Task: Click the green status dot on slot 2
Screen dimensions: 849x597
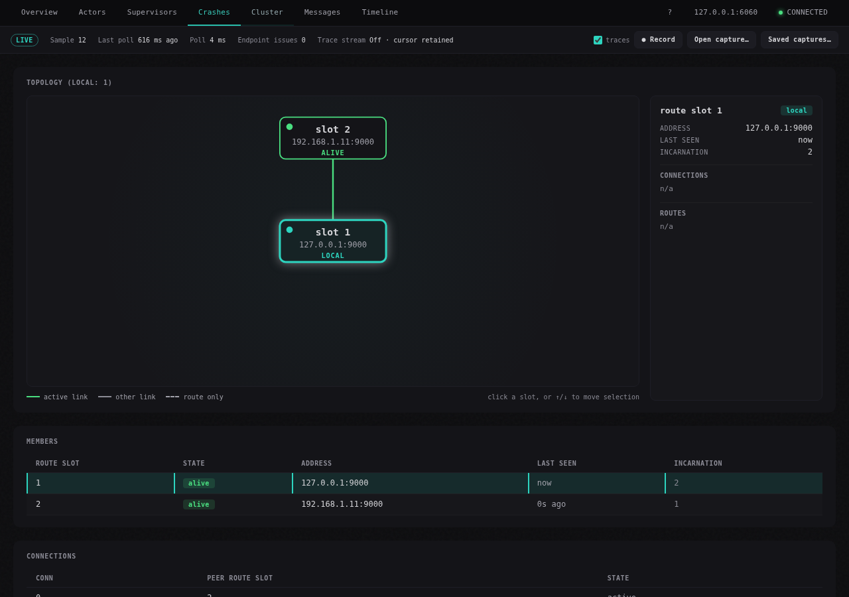Action: (289, 127)
